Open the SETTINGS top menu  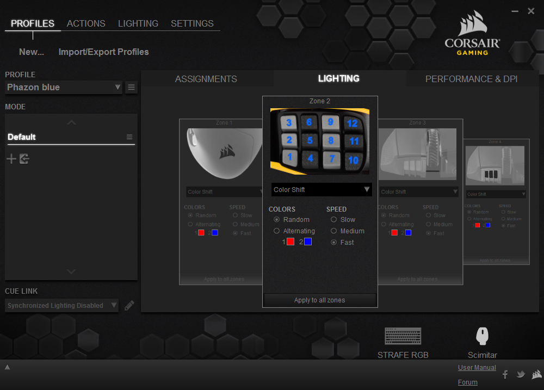[192, 23]
